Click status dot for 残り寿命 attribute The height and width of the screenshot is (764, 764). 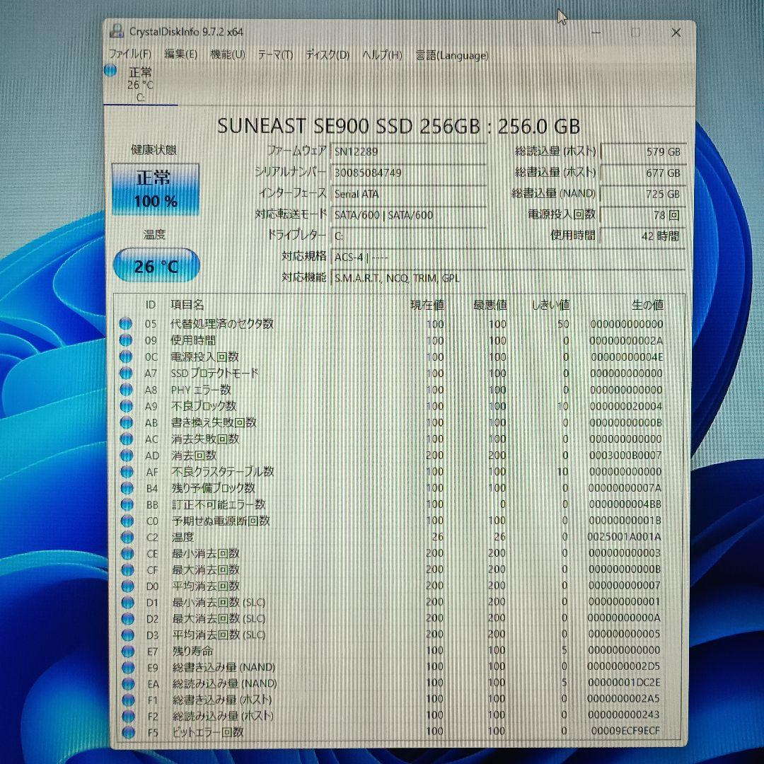coord(126,652)
